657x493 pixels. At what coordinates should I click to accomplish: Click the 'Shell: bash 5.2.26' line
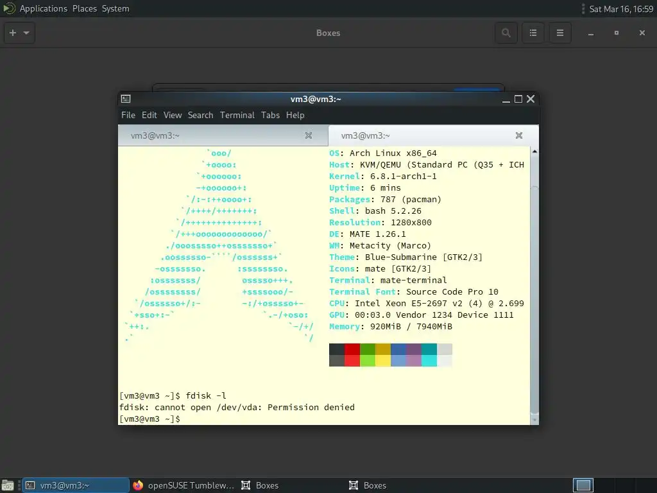coord(375,211)
